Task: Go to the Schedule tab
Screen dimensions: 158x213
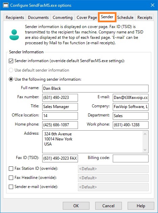Action: click(x=125, y=18)
